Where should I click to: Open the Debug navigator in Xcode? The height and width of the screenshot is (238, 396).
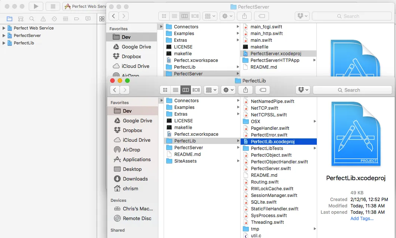coord(65,19)
